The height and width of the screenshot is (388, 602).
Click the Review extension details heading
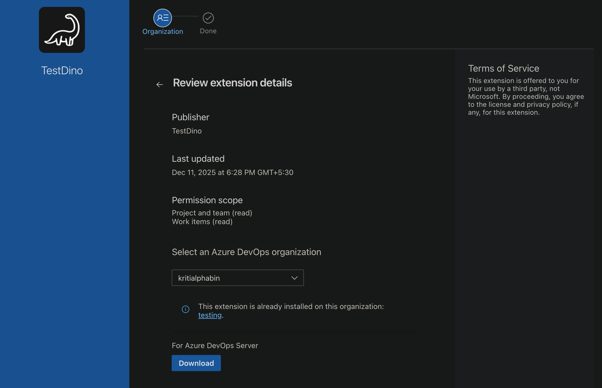pyautogui.click(x=232, y=83)
